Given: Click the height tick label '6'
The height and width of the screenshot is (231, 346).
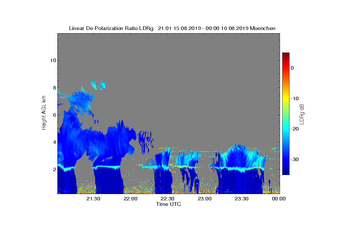Looking at the screenshot, I should (x=54, y=115).
